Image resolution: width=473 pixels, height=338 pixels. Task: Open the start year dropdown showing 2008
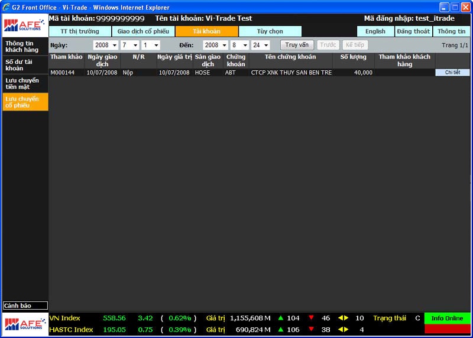pos(106,45)
